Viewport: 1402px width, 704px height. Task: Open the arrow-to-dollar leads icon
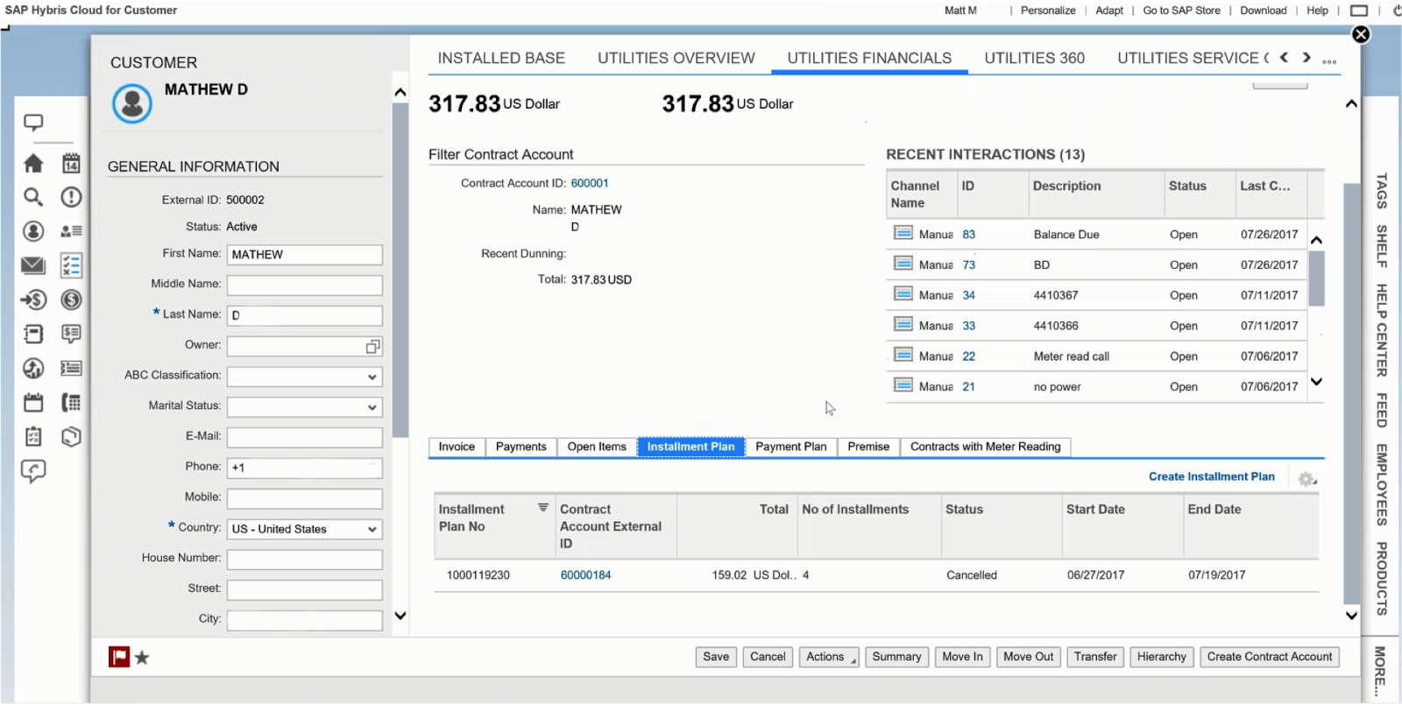click(33, 299)
